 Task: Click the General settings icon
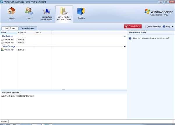coord(145,27)
